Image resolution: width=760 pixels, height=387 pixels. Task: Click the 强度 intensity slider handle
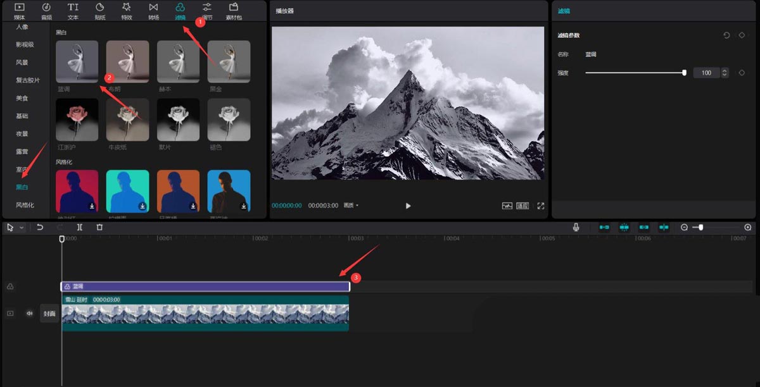[684, 73]
